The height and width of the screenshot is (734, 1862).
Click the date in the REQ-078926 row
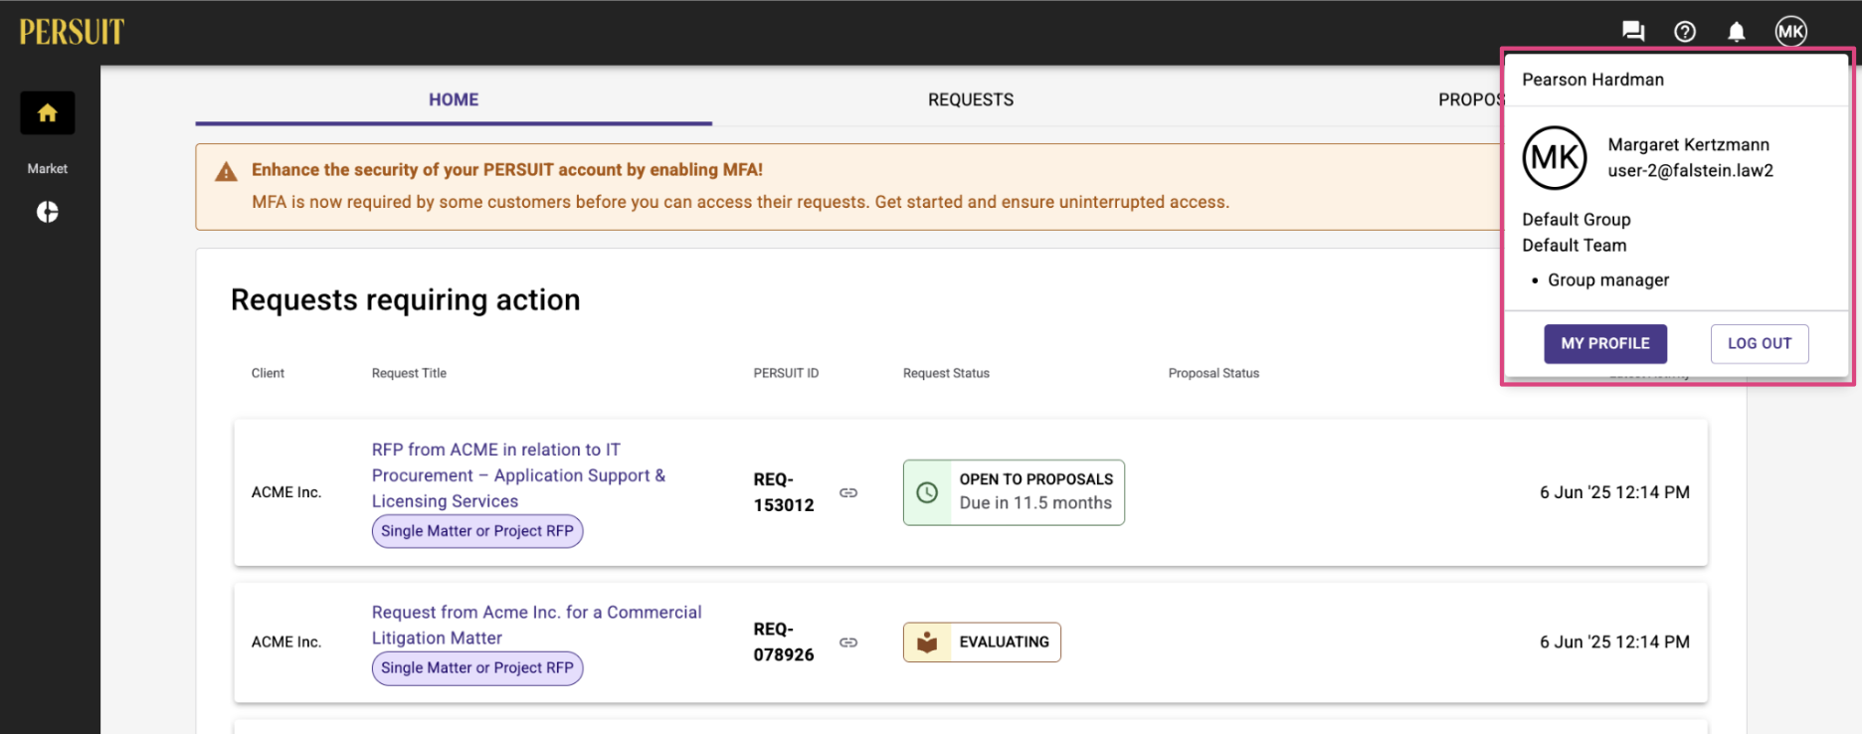point(1614,642)
